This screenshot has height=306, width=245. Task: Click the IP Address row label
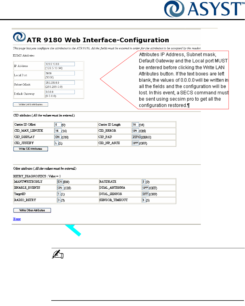coord(21,66)
